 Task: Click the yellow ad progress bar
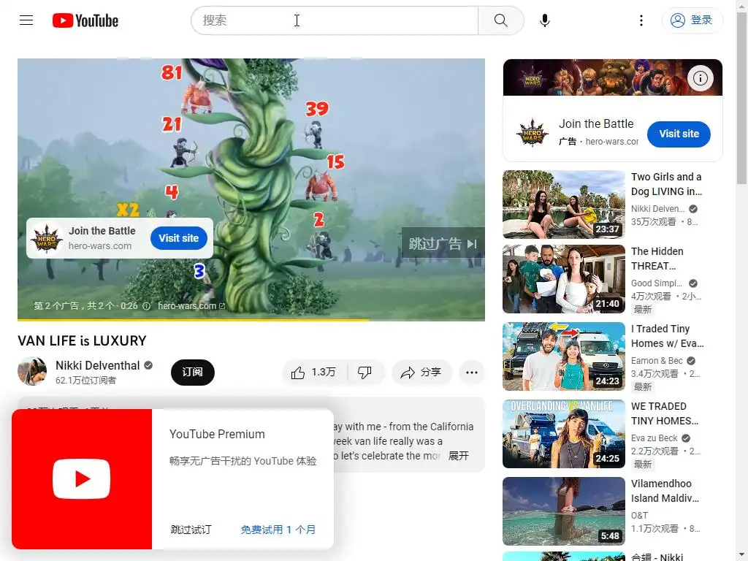click(193, 320)
